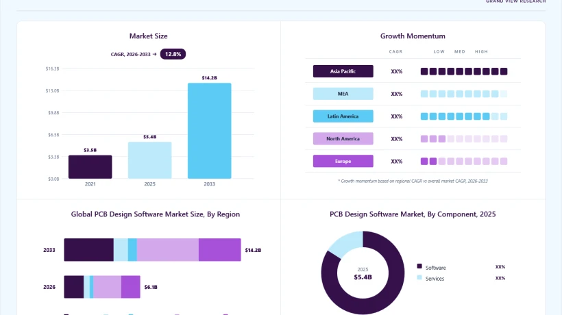Click the Global PCB Design Software Market Size heading
The image size is (562, 315).
pos(155,214)
